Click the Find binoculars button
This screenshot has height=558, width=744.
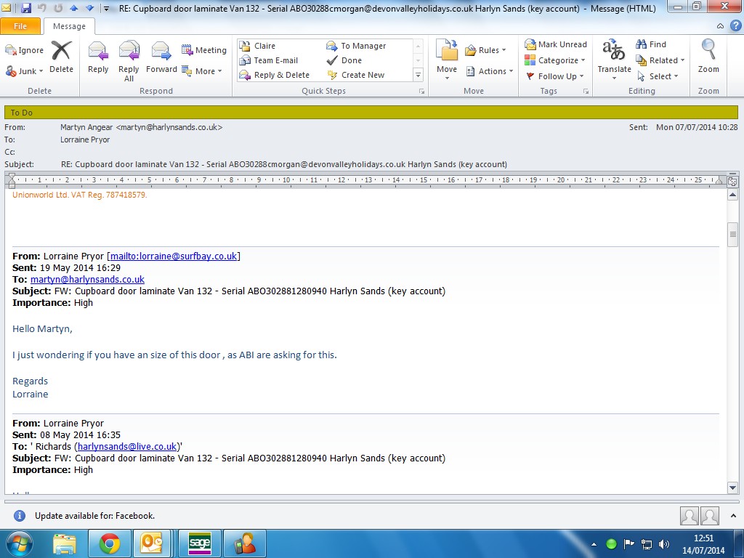pos(651,44)
